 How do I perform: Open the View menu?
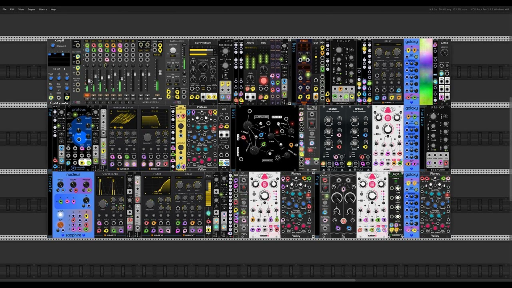(x=21, y=9)
